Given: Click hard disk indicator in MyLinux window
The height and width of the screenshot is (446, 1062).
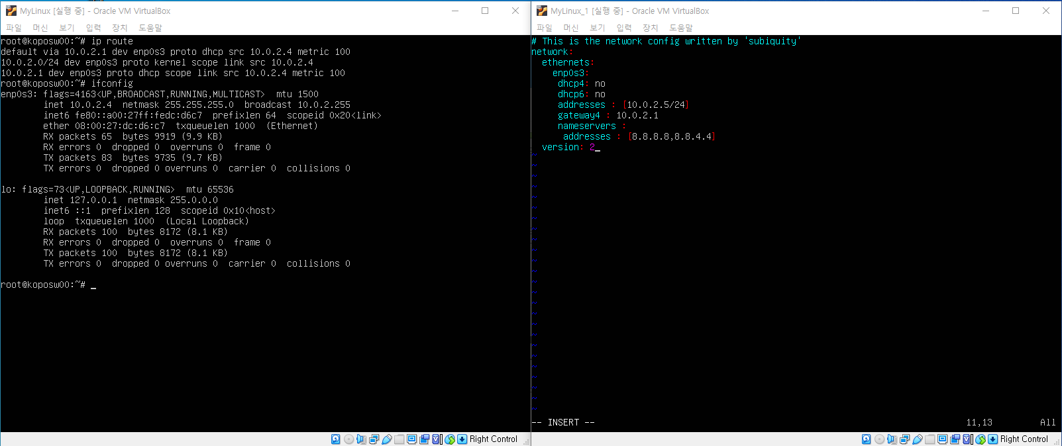Looking at the screenshot, I should click(335, 439).
